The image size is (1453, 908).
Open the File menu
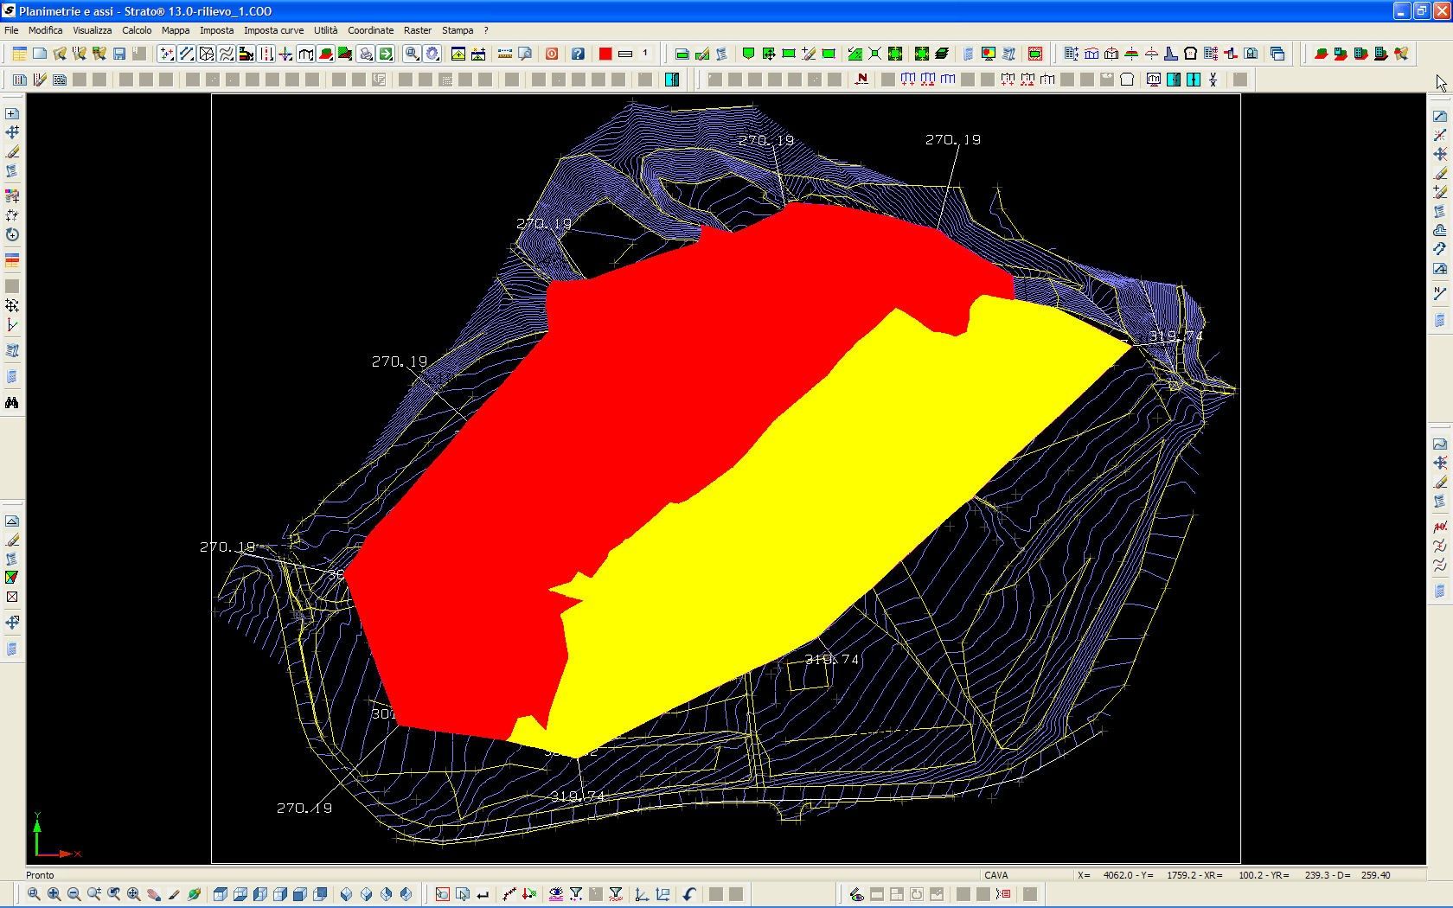[11, 30]
